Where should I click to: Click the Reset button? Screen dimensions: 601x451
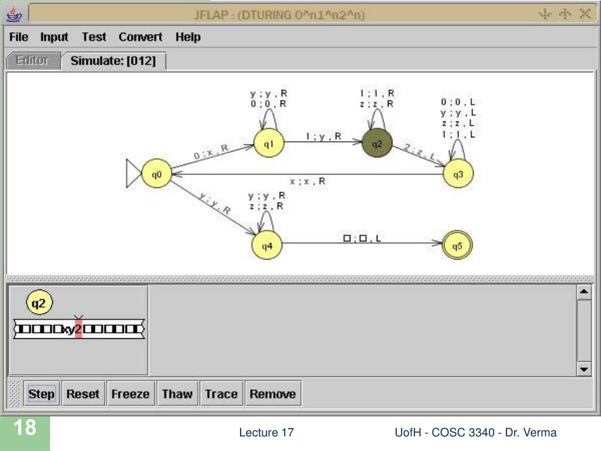point(83,393)
